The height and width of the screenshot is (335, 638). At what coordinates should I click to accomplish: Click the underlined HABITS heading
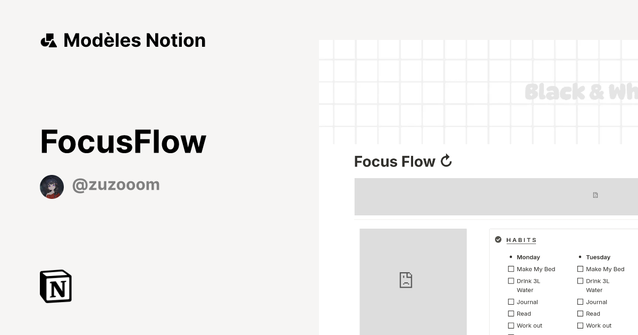pos(522,240)
